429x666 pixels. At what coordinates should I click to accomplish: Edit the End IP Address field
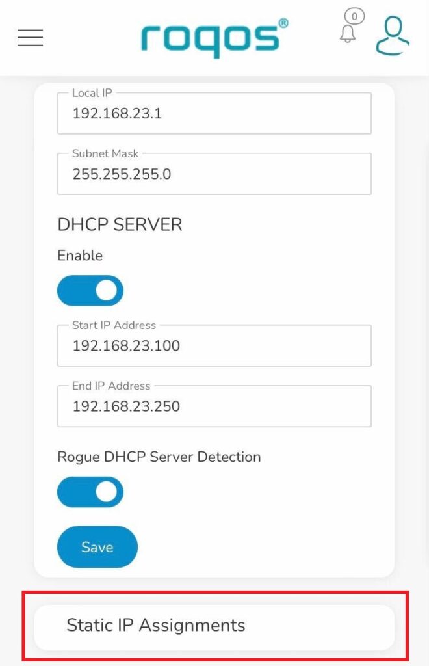pyautogui.click(x=214, y=406)
